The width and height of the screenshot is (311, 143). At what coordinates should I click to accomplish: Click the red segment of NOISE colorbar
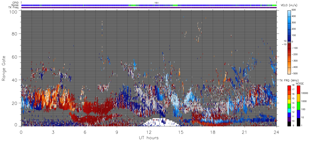pos(299,90)
